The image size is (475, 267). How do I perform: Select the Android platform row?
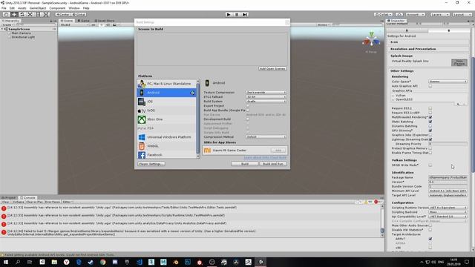[166, 93]
